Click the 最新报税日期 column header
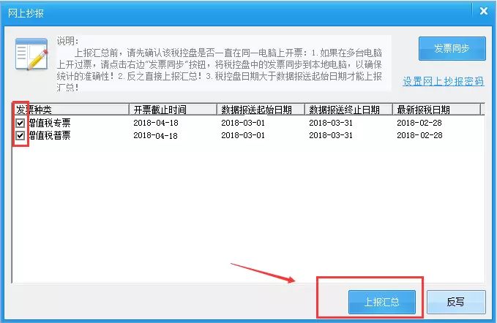 click(436, 110)
